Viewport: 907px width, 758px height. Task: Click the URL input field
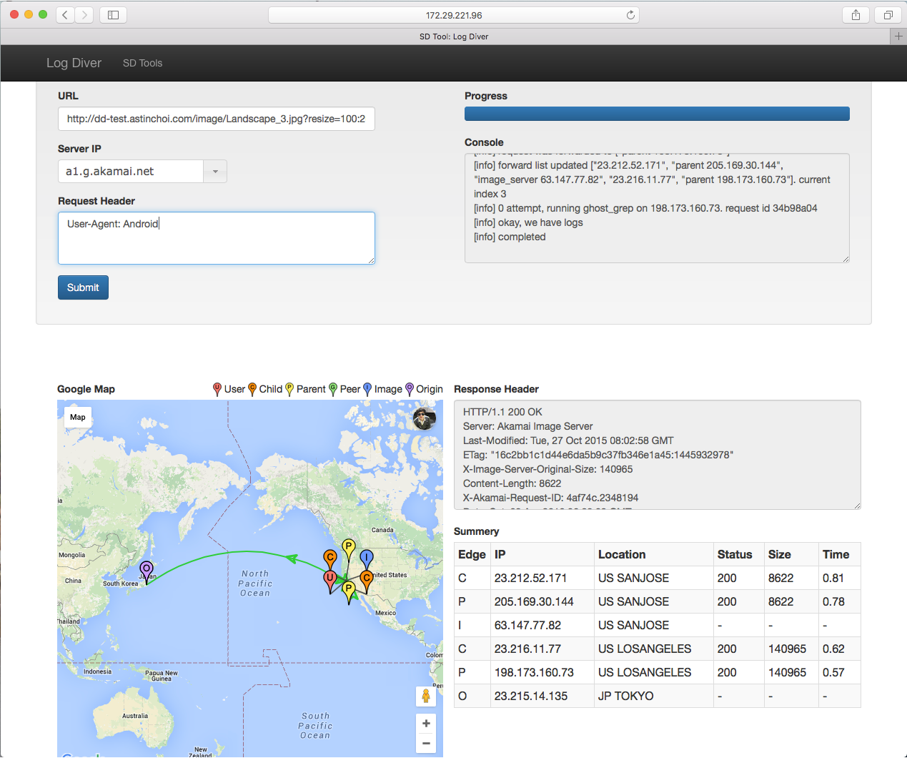pyautogui.click(x=217, y=119)
